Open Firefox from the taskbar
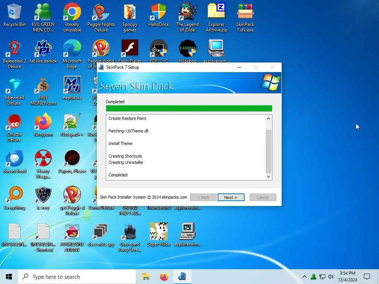The width and height of the screenshot is (379, 284). pyautogui.click(x=164, y=277)
